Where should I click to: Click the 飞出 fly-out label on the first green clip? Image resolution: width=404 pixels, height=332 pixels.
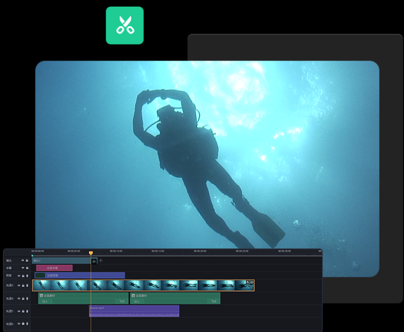[121, 302]
